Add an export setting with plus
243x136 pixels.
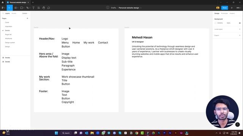(x=240, y=35)
